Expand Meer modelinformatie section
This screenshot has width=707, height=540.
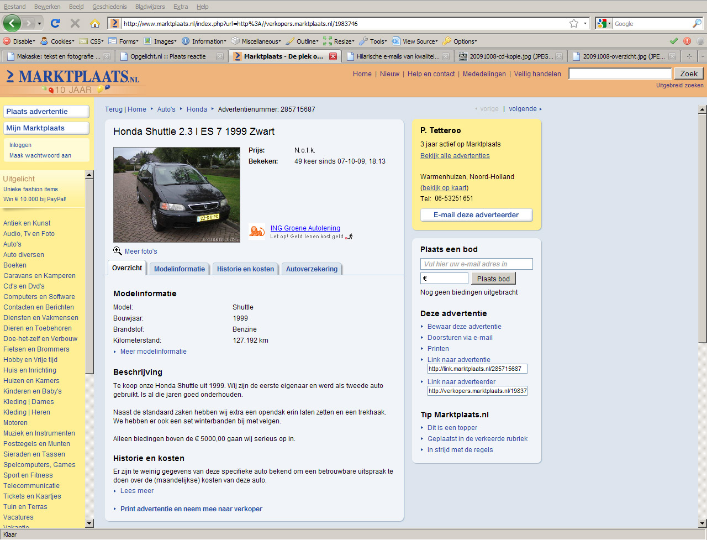click(x=153, y=352)
